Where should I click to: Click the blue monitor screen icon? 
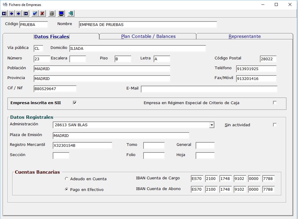click(x=61, y=13)
